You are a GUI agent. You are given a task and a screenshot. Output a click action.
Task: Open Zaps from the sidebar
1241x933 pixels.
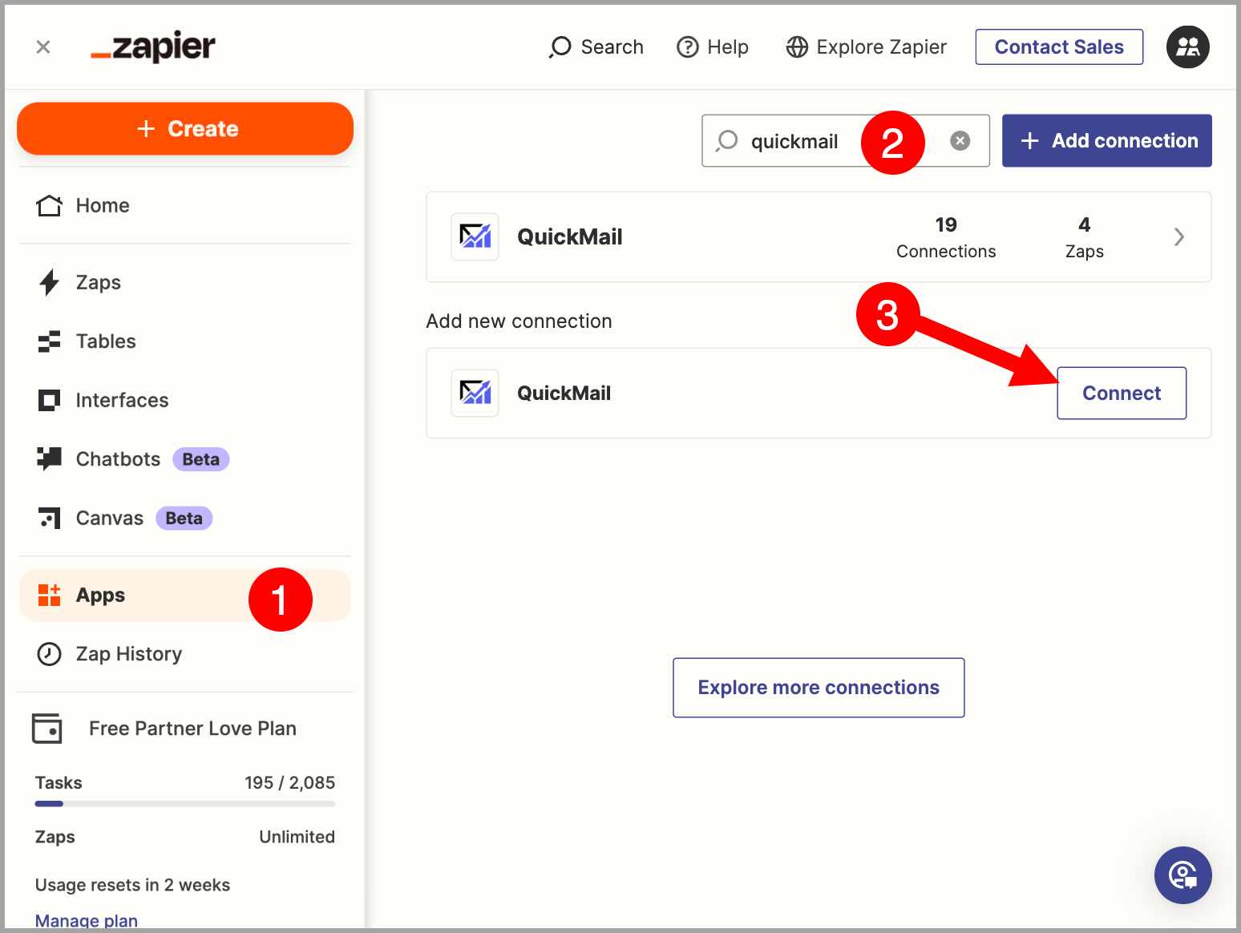pyautogui.click(x=185, y=282)
